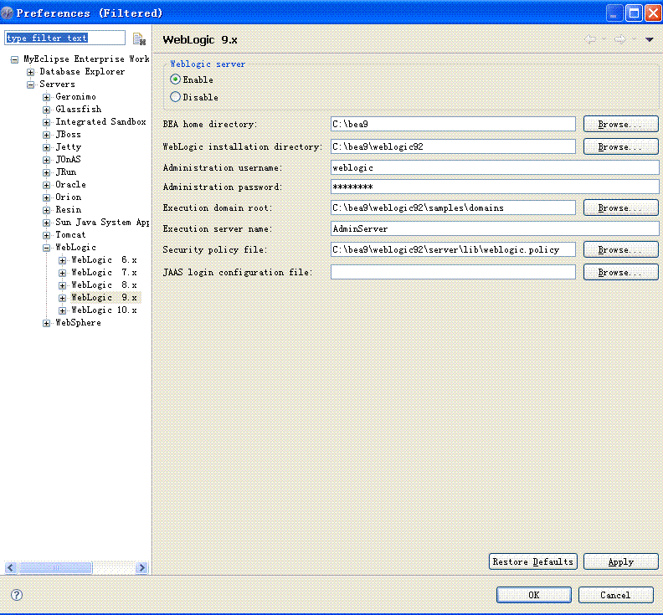Click the Apply button
Image resolution: width=663 pixels, height=615 pixels.
[x=620, y=561]
